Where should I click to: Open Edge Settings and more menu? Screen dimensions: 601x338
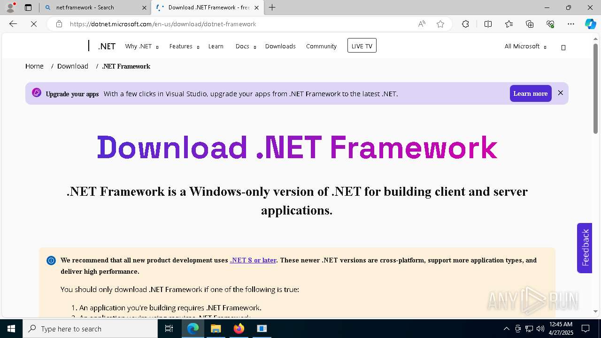point(571,24)
